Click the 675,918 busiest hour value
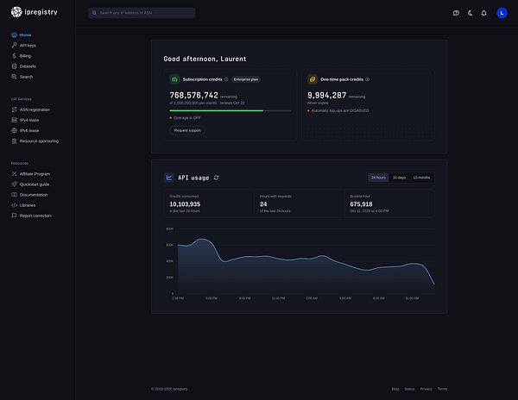 (361, 204)
